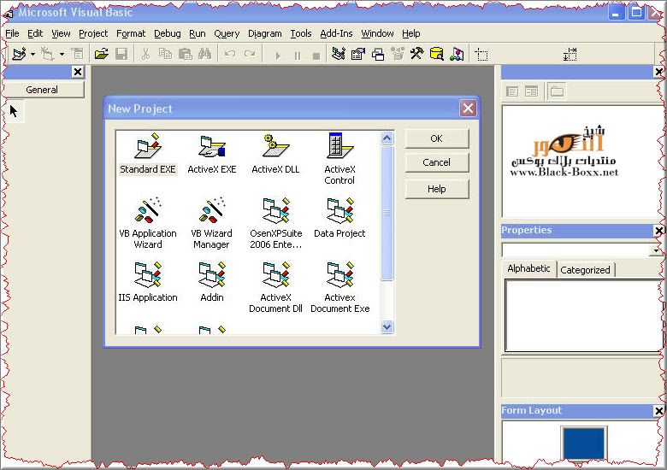Screen dimensions: 667x470
Task: Open the Debug menu
Action: (x=167, y=33)
